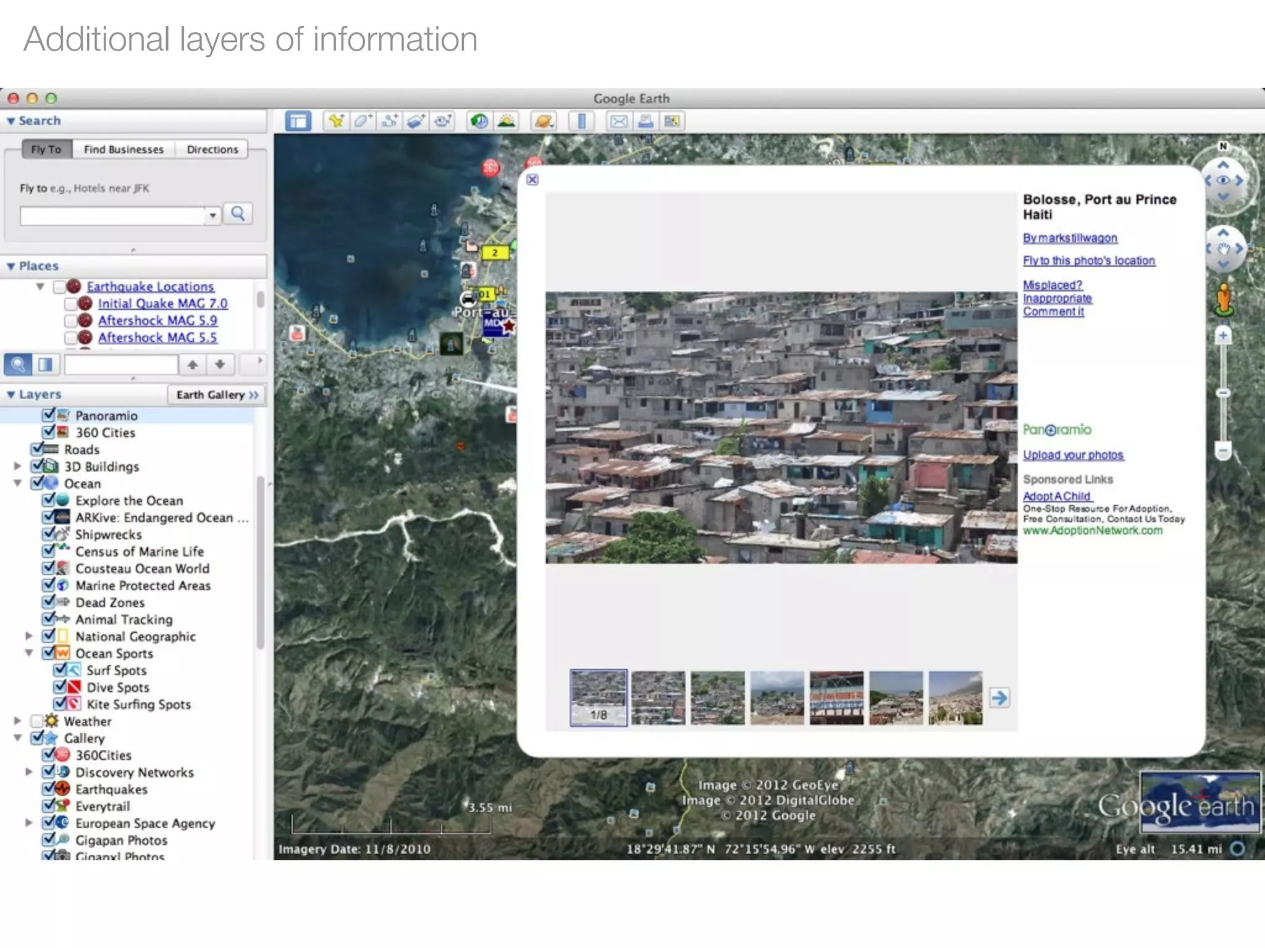Show historical imagery with the clock icon
Image resolution: width=1265 pixels, height=948 pixels.
[x=479, y=121]
